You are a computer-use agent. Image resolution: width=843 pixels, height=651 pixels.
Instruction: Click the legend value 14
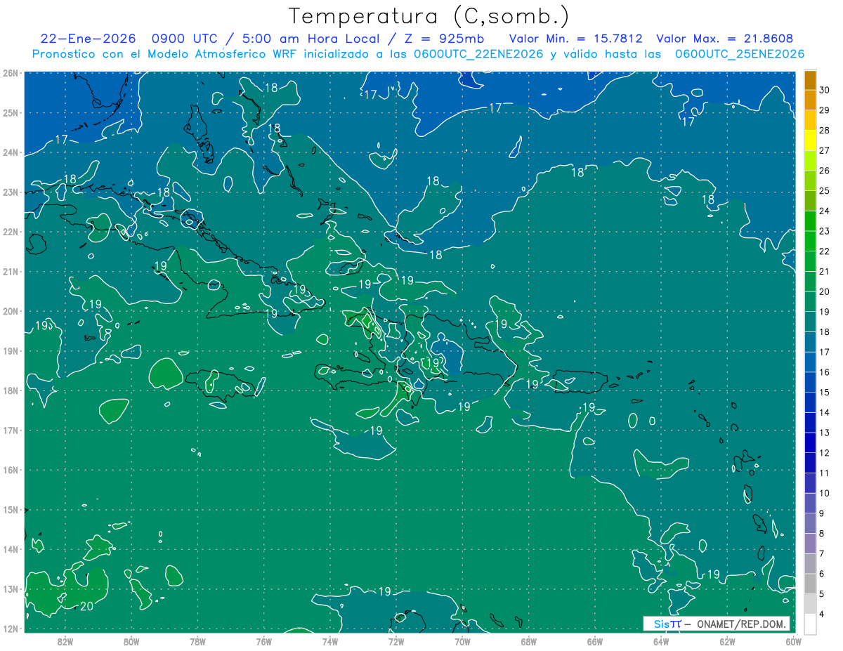point(824,412)
